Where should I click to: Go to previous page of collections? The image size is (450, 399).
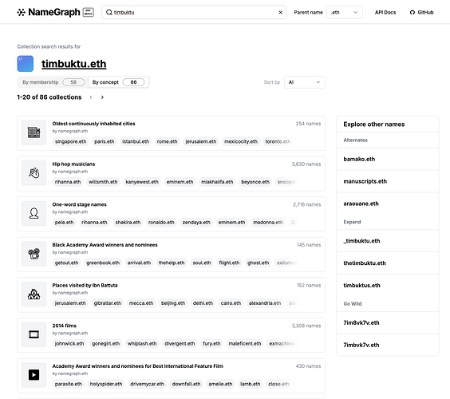(x=91, y=97)
